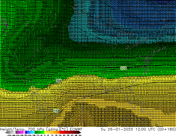Screen dimensions: 176x136
Task: Click the 308 label bordering the yellow region
Action: click(59, 81)
